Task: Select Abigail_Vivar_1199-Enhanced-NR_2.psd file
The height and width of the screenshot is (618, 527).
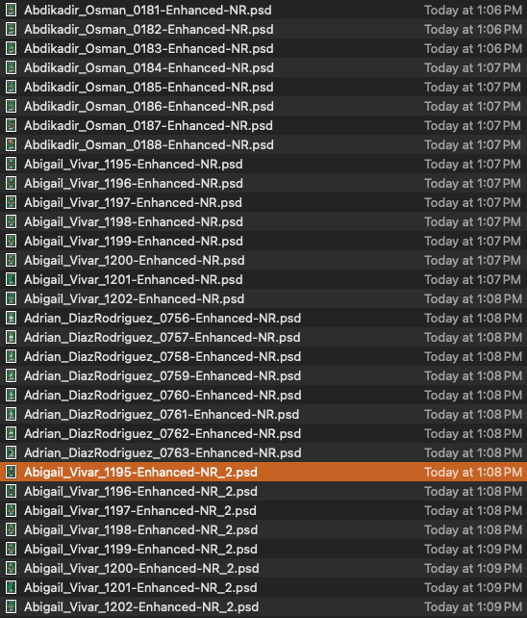Action: click(x=263, y=549)
